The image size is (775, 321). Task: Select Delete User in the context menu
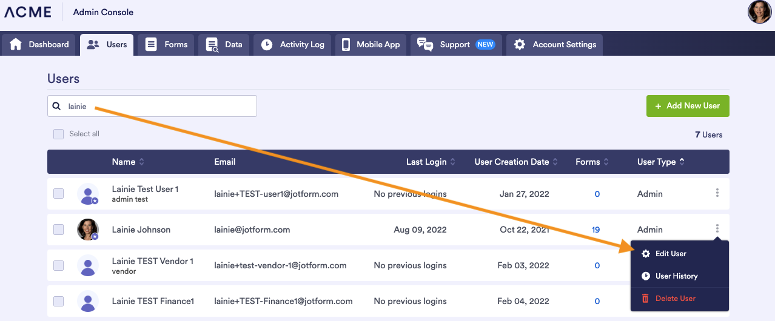(x=675, y=299)
